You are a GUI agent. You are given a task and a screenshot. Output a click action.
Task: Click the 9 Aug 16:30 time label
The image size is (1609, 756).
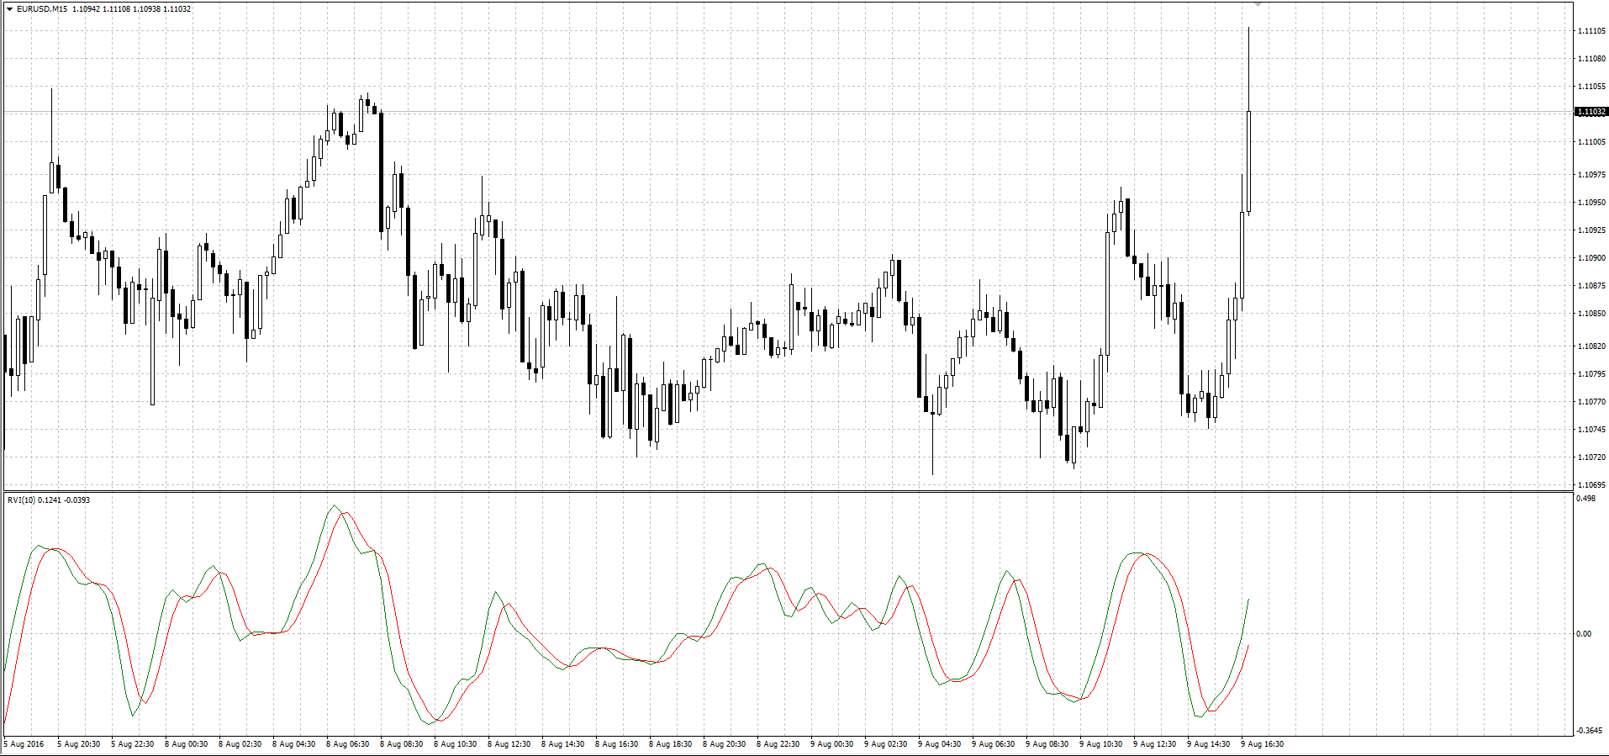tap(1263, 744)
